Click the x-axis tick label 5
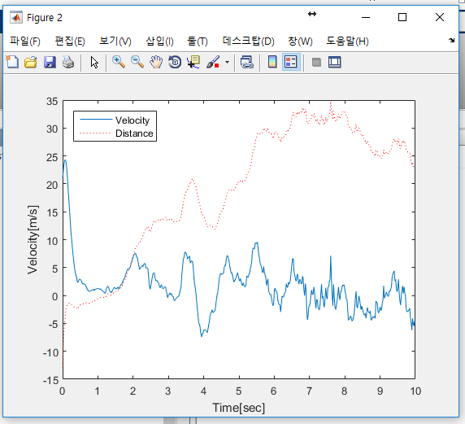This screenshot has width=465, height=424. point(239,391)
